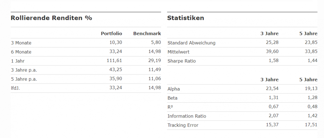Image resolution: width=324 pixels, height=138 pixels.
Task: Click the 3 Monate row label
Action: point(21,43)
